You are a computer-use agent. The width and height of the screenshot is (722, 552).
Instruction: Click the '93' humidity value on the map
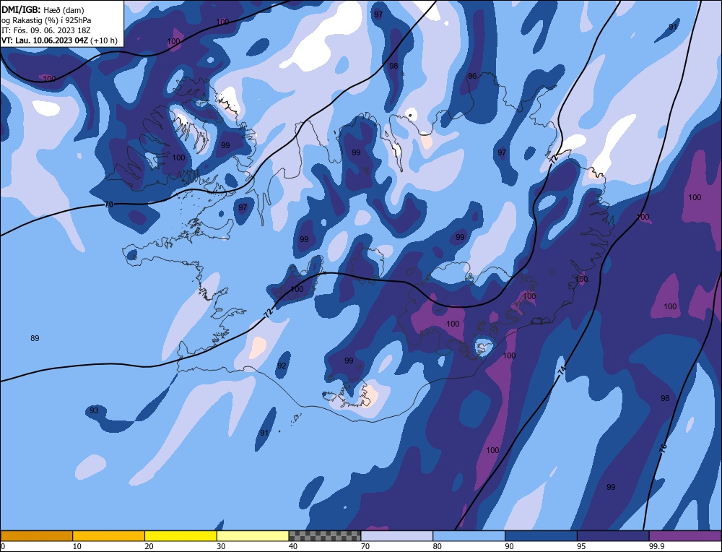pyautogui.click(x=94, y=410)
